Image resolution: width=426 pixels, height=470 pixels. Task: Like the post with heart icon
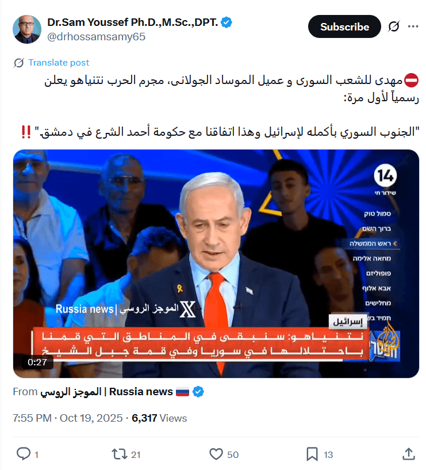point(216,454)
